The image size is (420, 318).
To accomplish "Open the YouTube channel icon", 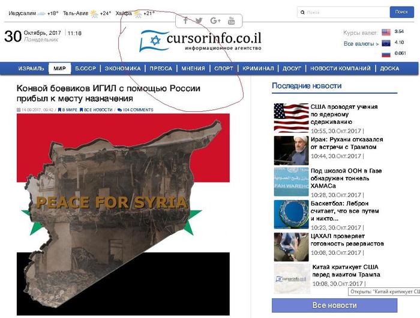I will [x=232, y=20].
